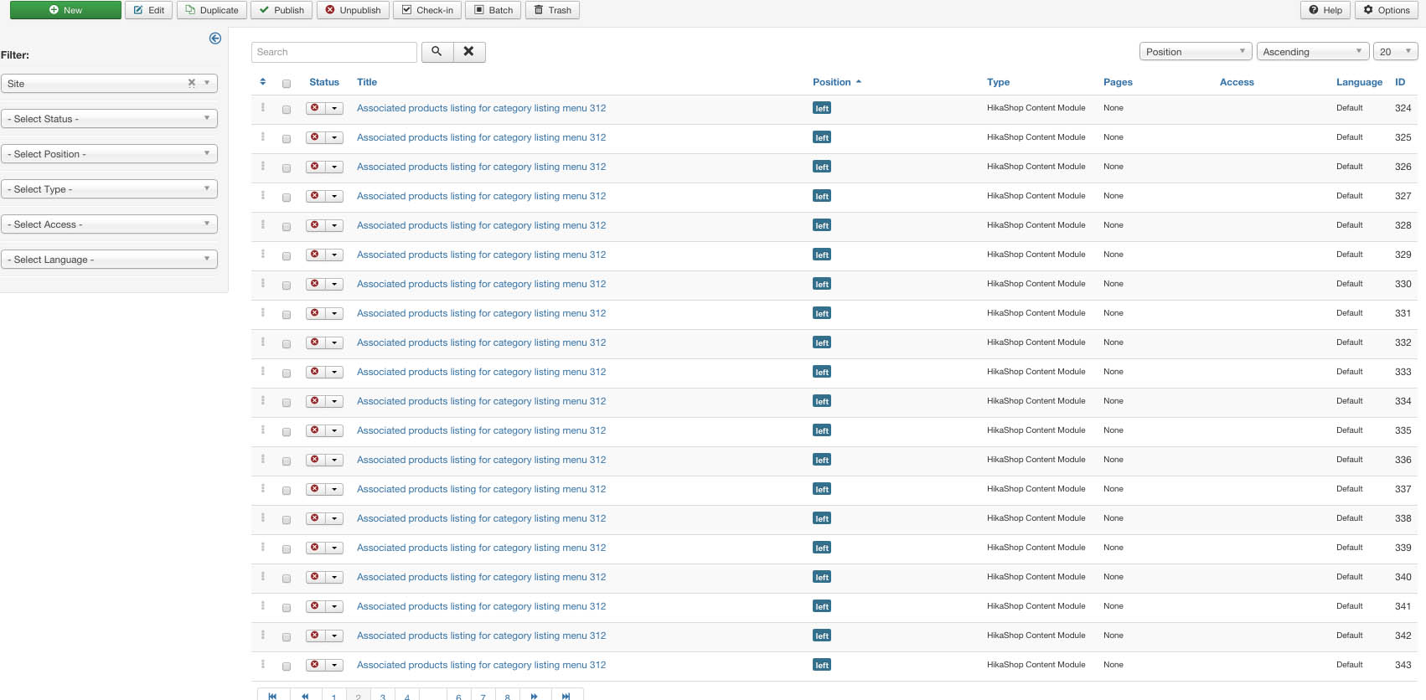Image resolution: width=1426 pixels, height=700 pixels.
Task: Click the drag handle for module ID 325
Action: pyautogui.click(x=263, y=136)
